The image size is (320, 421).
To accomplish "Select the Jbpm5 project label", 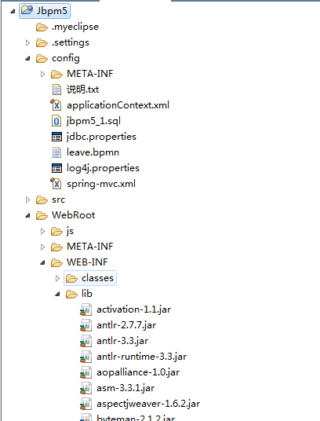I will [x=52, y=11].
